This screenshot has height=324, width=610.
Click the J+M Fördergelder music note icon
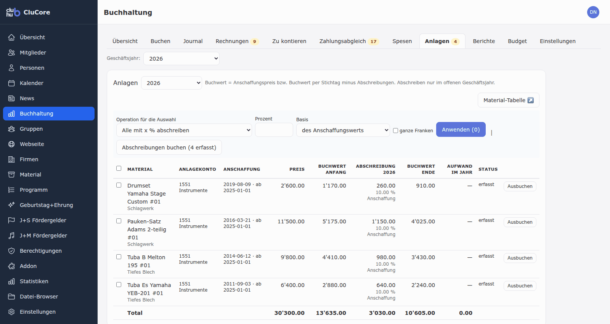pyautogui.click(x=11, y=236)
